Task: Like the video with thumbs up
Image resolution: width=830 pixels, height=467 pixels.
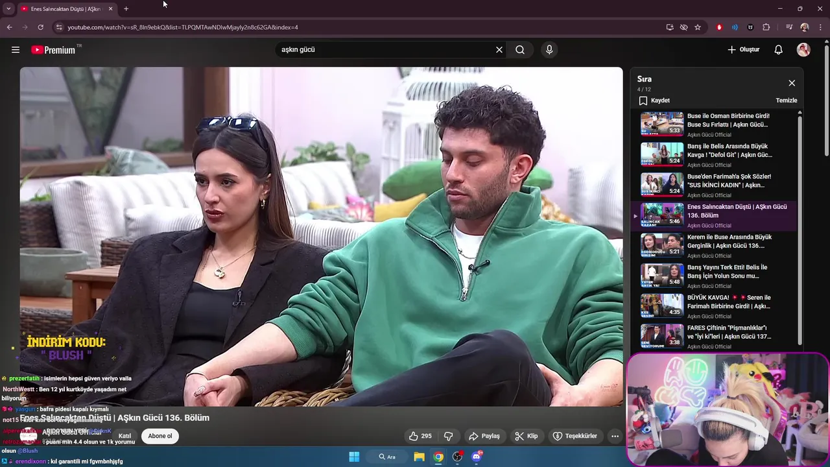Action: (420, 436)
